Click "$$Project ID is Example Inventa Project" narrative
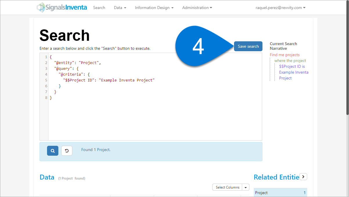 (x=294, y=72)
